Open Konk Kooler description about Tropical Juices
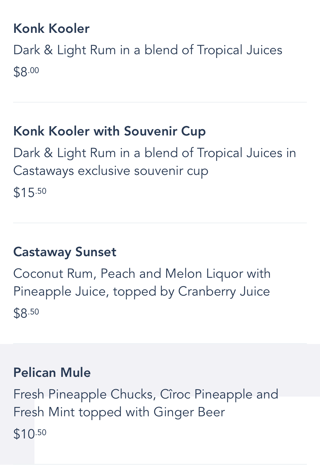The width and height of the screenshot is (320, 465). click(148, 50)
